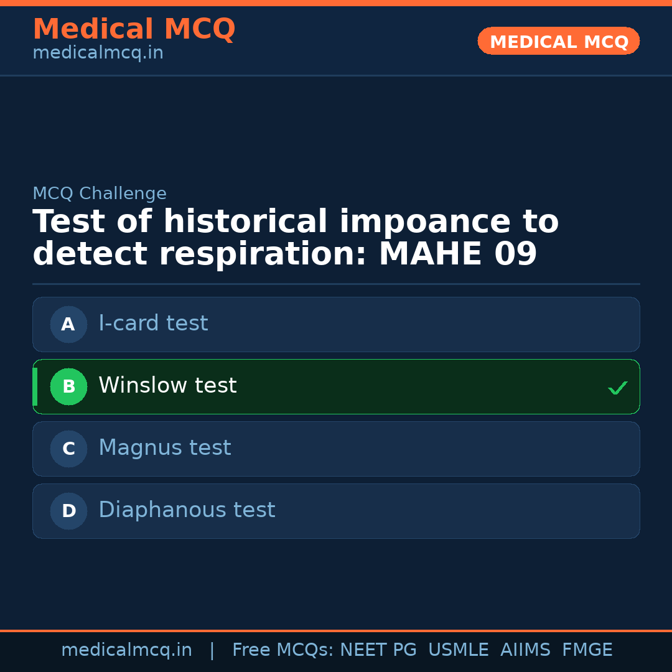Click the circular C badge icon
672x672 pixels.
[x=68, y=449]
